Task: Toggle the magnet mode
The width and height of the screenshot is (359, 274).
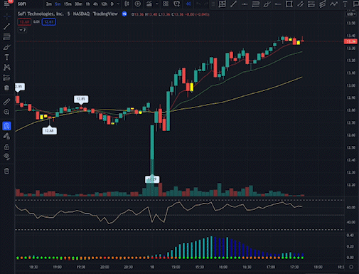Action: click(6, 126)
